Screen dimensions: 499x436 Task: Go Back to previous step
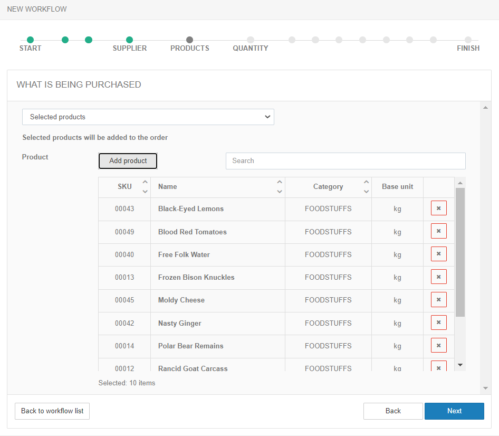(x=393, y=411)
